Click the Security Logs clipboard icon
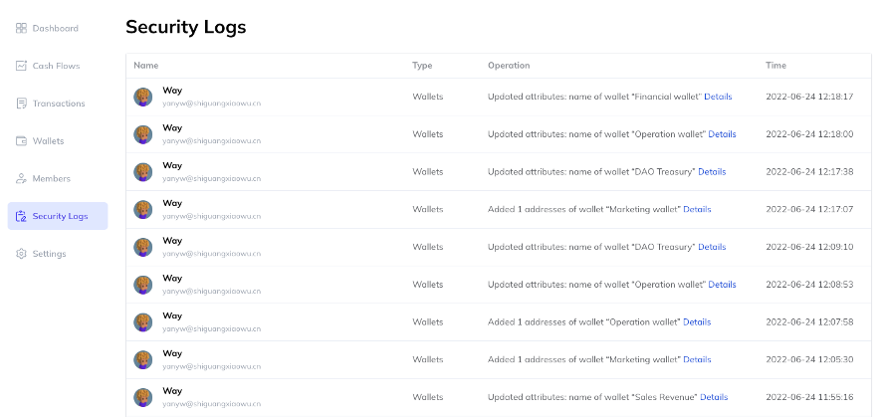Image resolution: width=883 pixels, height=418 pixels. (21, 216)
